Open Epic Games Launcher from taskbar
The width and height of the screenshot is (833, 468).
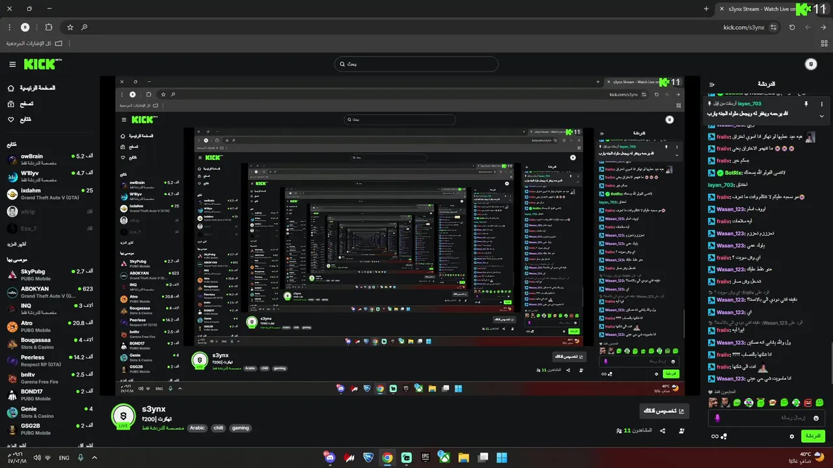tap(426, 458)
